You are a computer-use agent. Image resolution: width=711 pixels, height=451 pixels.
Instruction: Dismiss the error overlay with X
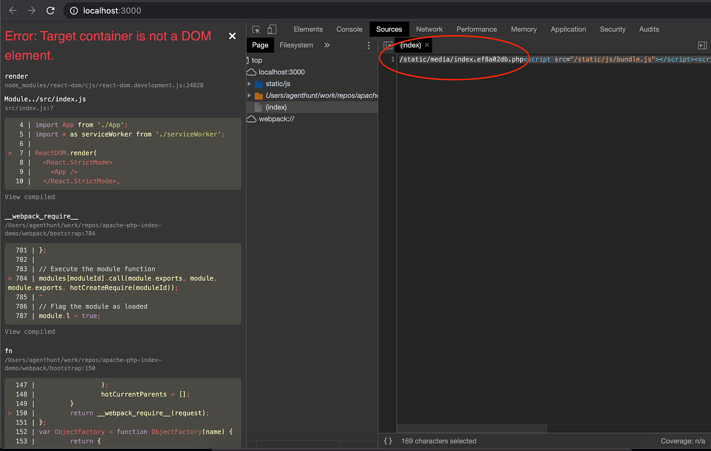click(232, 36)
